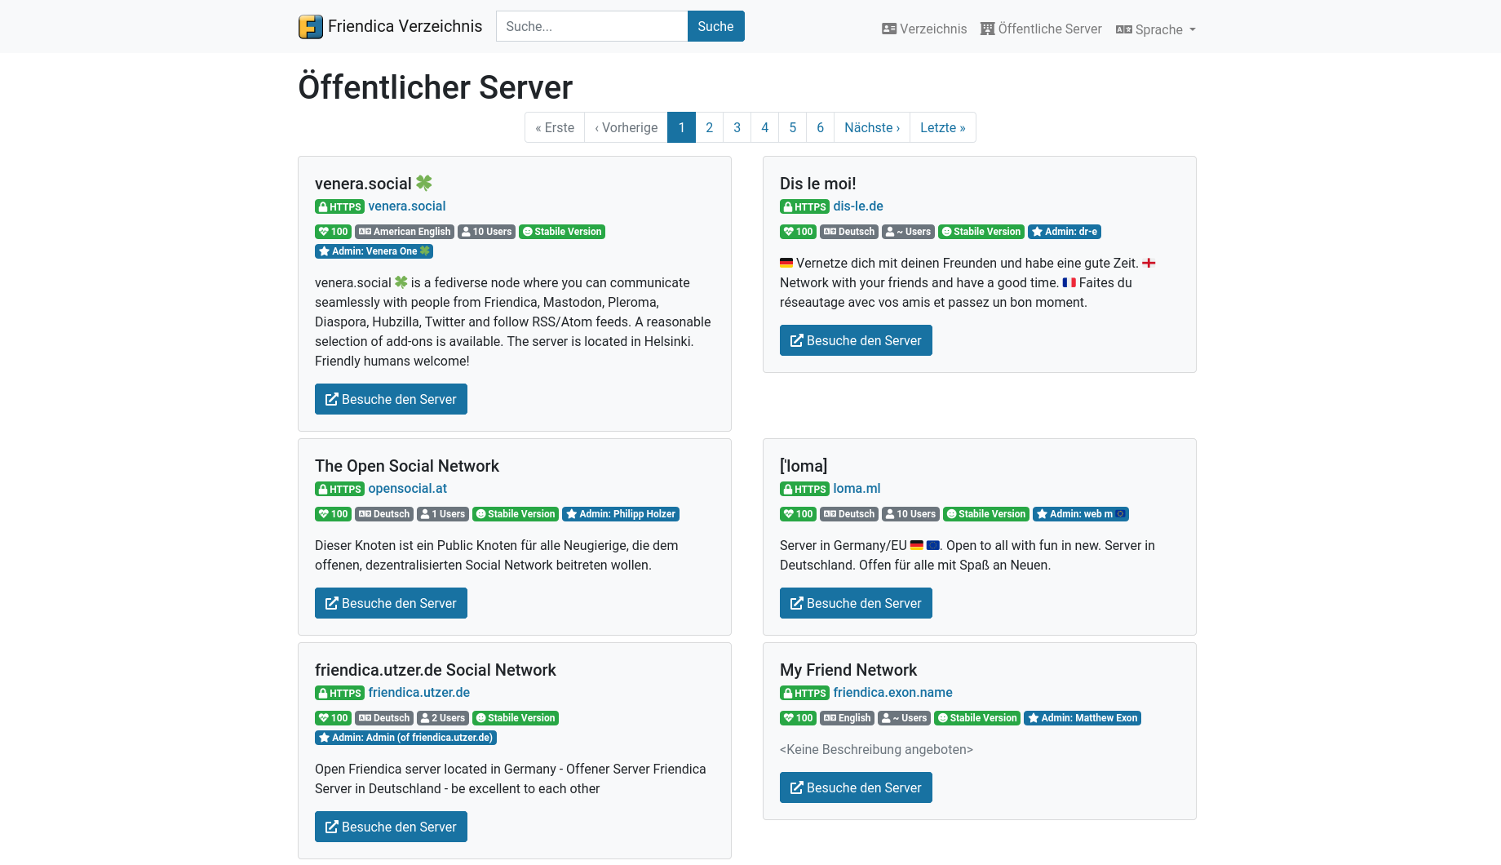
Task: Select current pagination page 1
Action: coord(682,127)
